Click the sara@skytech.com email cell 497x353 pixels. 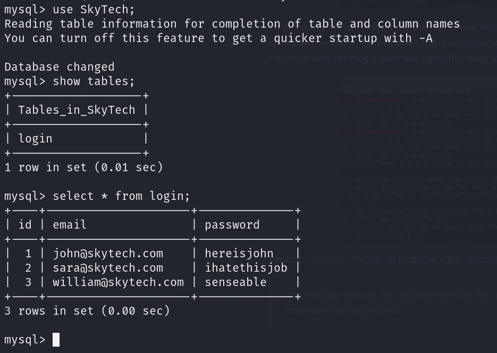click(x=108, y=268)
